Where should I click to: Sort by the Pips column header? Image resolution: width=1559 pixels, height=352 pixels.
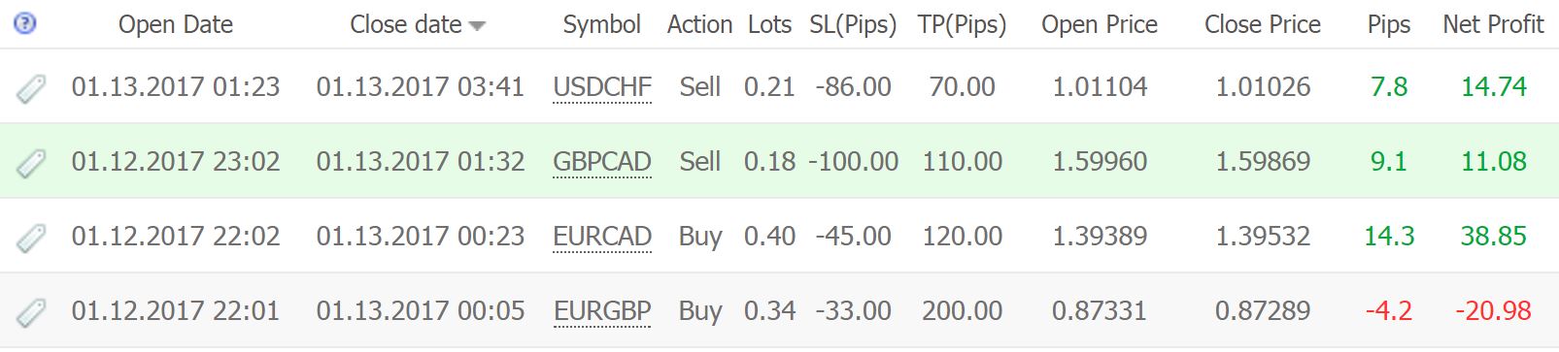[x=1389, y=25]
